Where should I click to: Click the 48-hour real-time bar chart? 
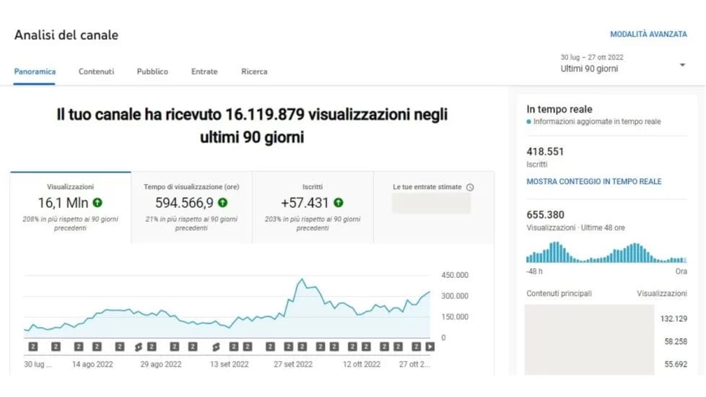click(606, 252)
